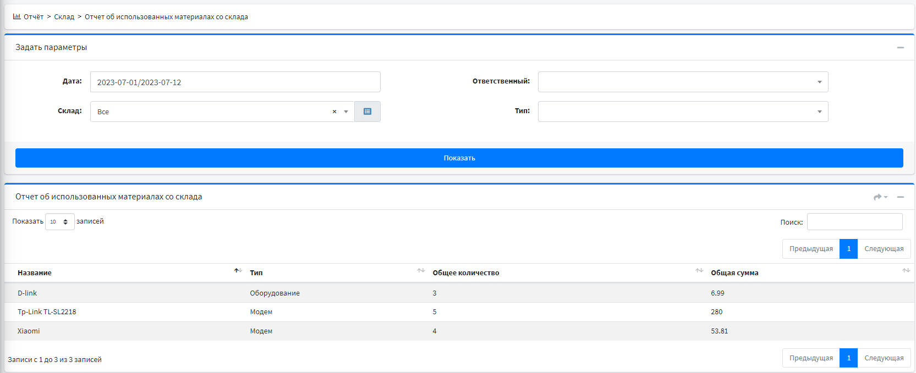Click the Отчёт breadcrumb chart icon

tap(17, 16)
